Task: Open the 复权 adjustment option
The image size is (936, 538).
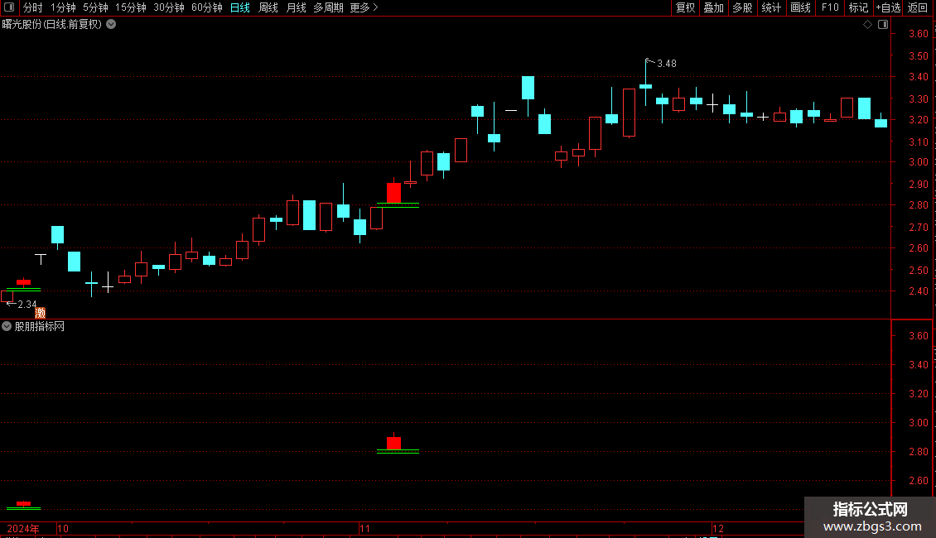Action: pos(685,7)
